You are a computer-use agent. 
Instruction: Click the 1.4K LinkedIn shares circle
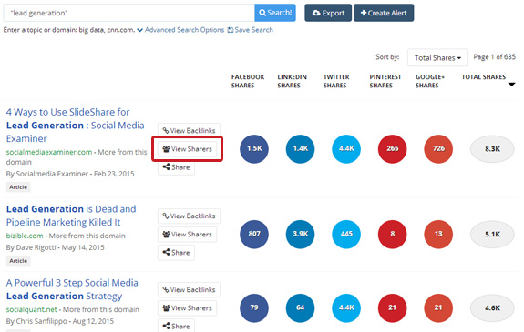[x=301, y=149]
